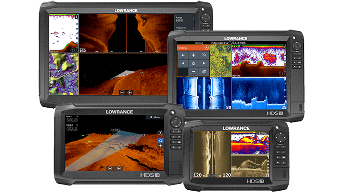Push the zoom-out minus key on HDS 7

point(278,147)
